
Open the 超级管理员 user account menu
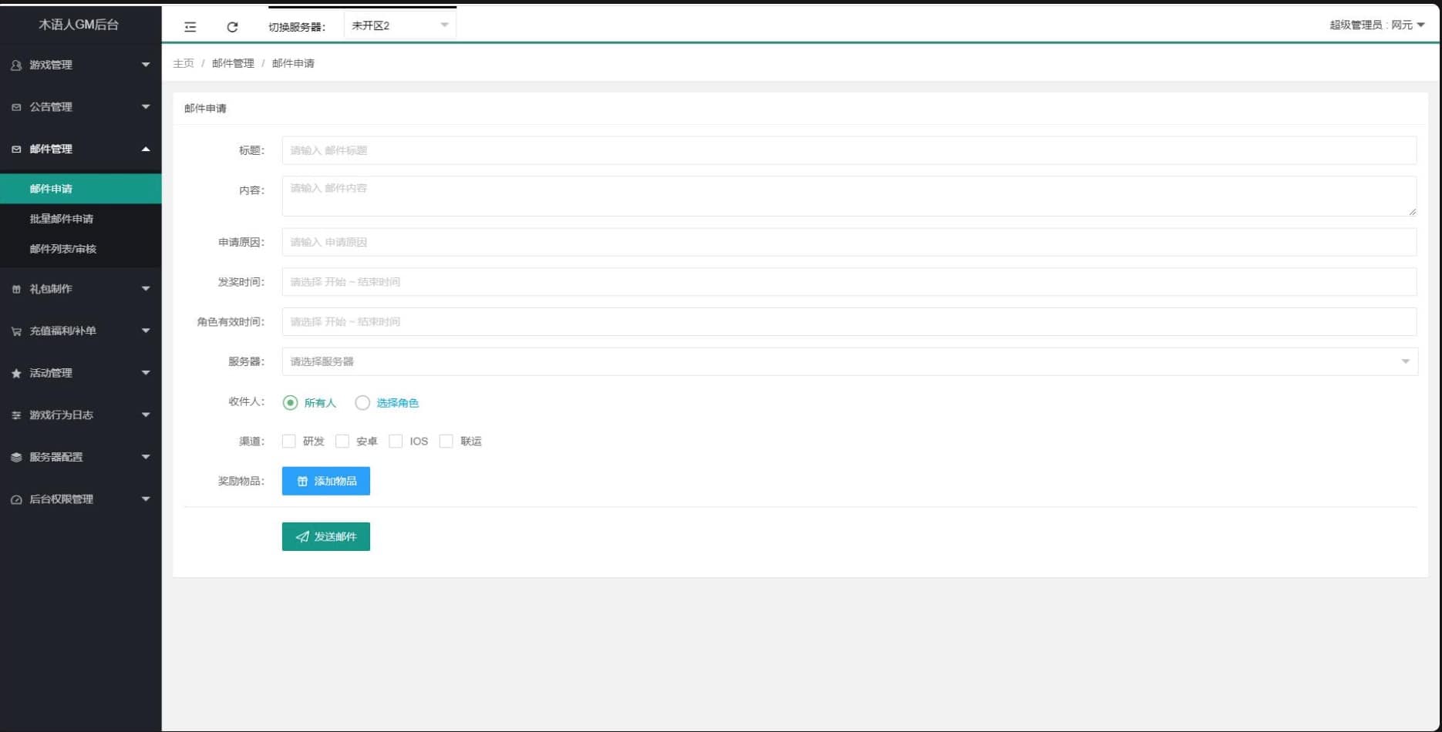coord(1376,25)
